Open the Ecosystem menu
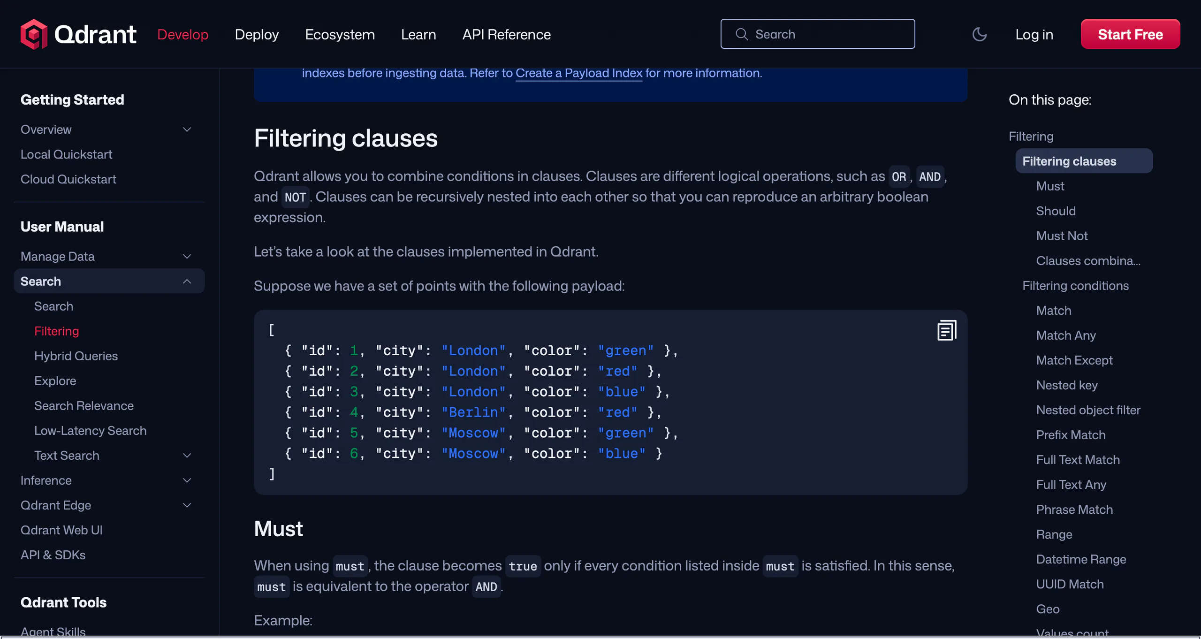This screenshot has width=1201, height=639. coord(340,34)
